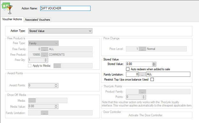Click Activate The Door Controller text
The width and height of the screenshot is (199, 123).
tap(145, 115)
